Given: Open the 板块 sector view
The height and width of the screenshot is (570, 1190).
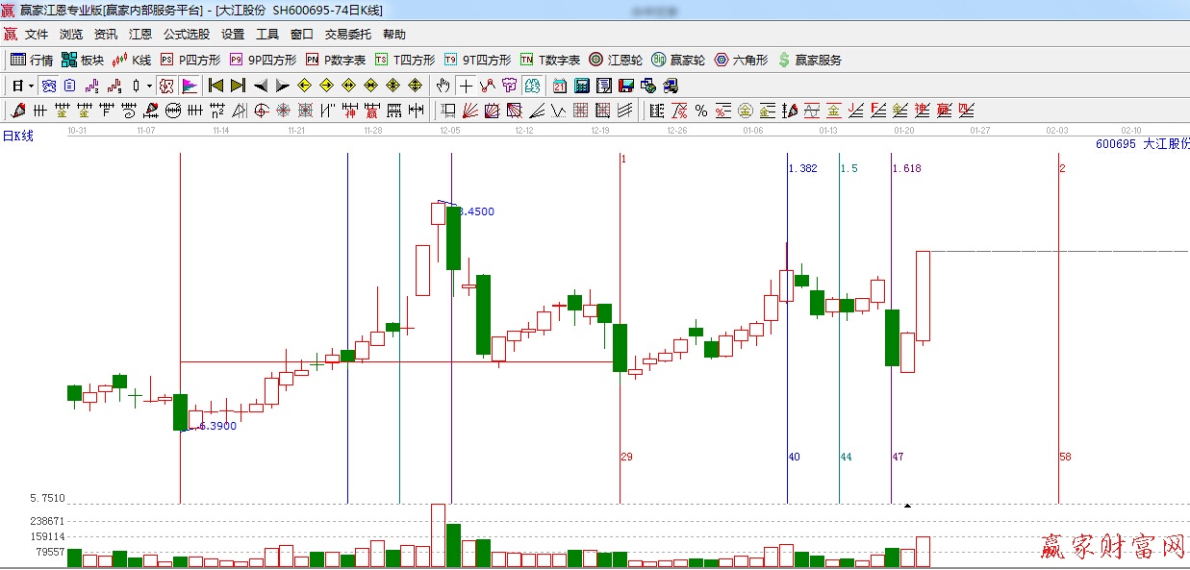Looking at the screenshot, I should [82, 60].
